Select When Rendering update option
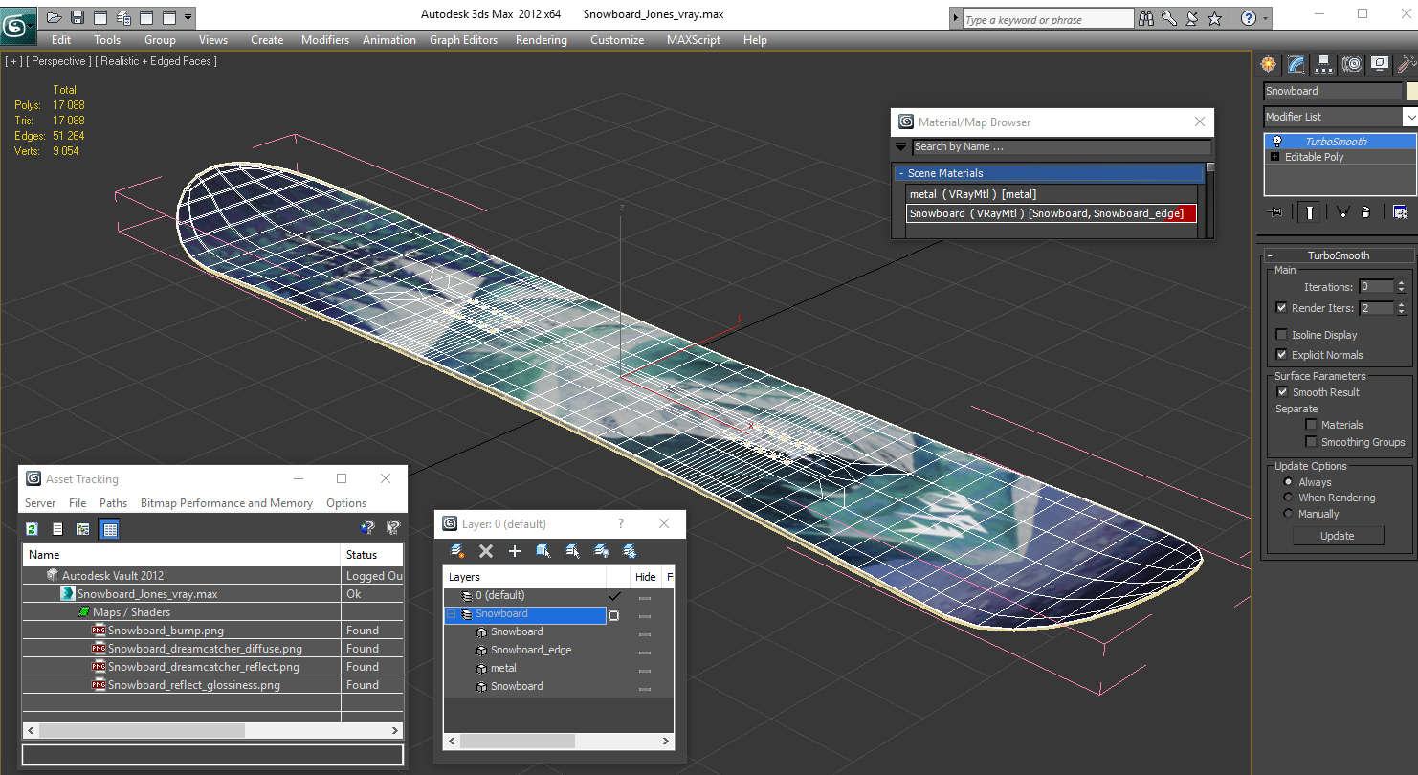Screen dimensions: 1418x775 [1288, 498]
